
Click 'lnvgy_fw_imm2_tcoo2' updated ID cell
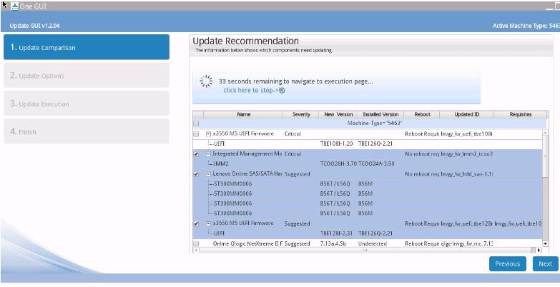466,154
